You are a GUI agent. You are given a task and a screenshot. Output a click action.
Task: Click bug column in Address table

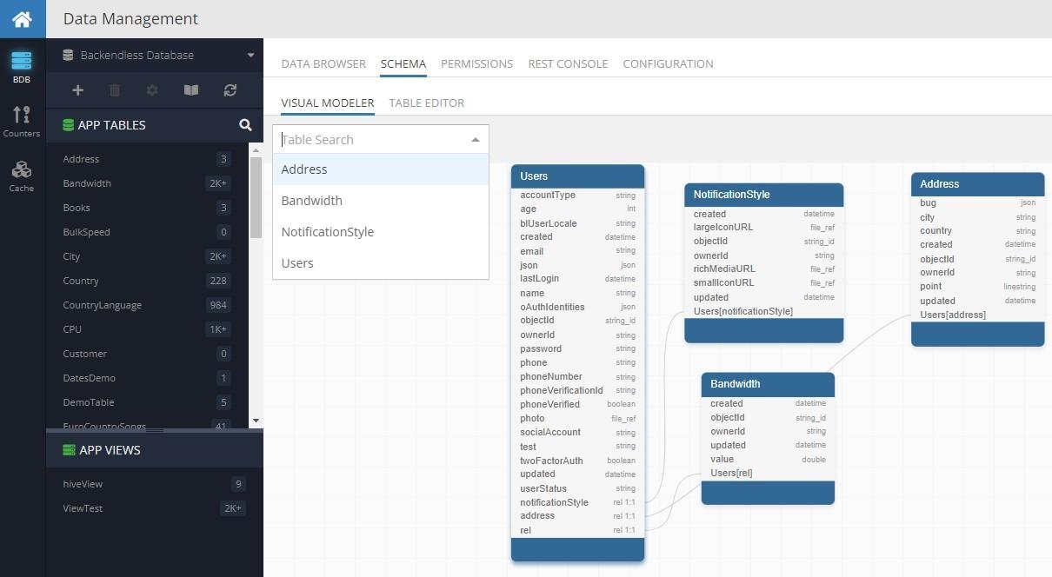[x=977, y=202]
